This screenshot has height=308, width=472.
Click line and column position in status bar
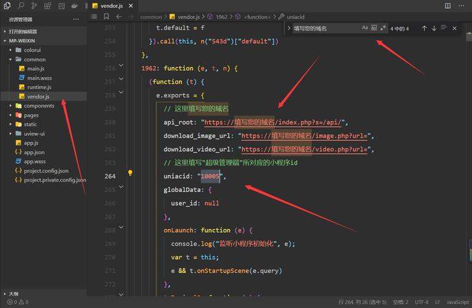(363, 302)
